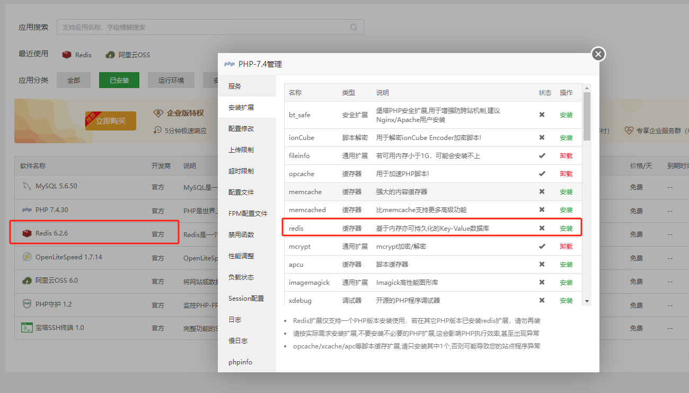Screen dimensions: 689x393
Task: Select the 全部 category filter
Action: [x=74, y=80]
